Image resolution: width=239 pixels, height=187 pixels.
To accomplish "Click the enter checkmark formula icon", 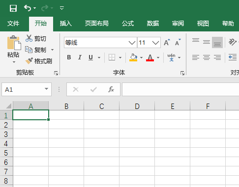I will pos(93,89).
